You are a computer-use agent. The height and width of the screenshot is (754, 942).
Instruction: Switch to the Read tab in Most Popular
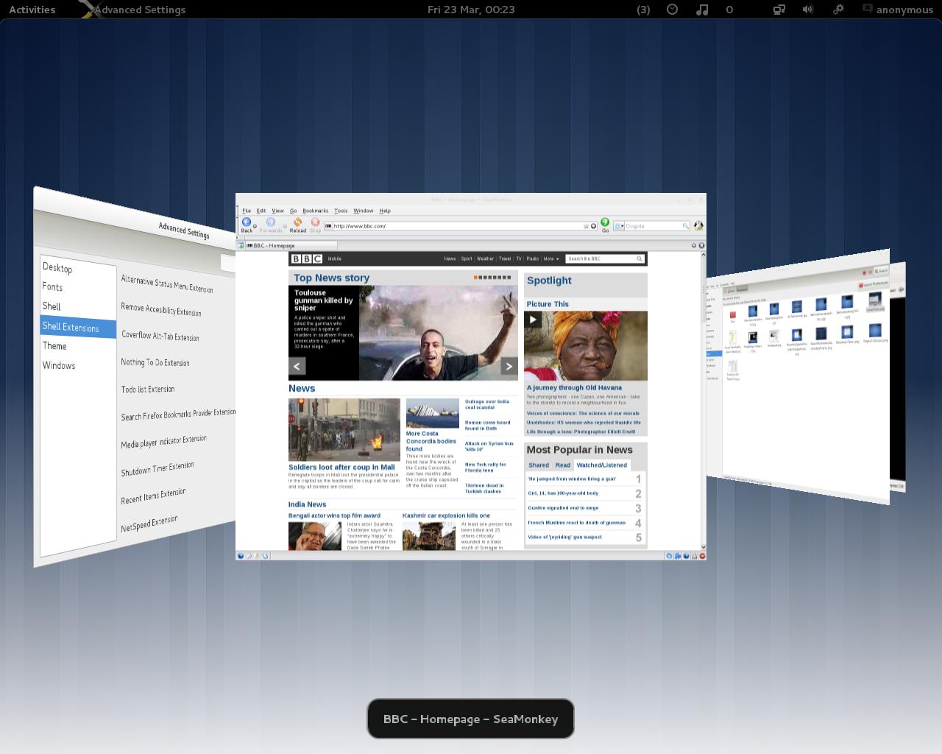click(x=563, y=465)
